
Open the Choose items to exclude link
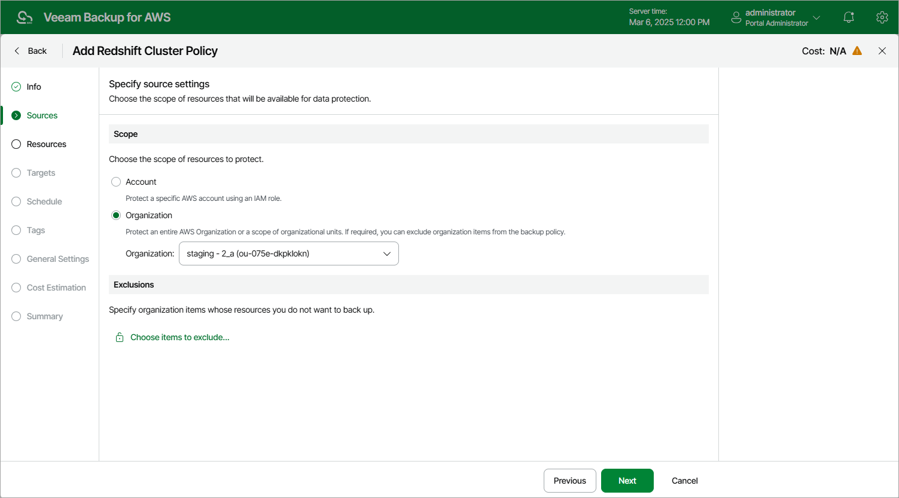[180, 337]
